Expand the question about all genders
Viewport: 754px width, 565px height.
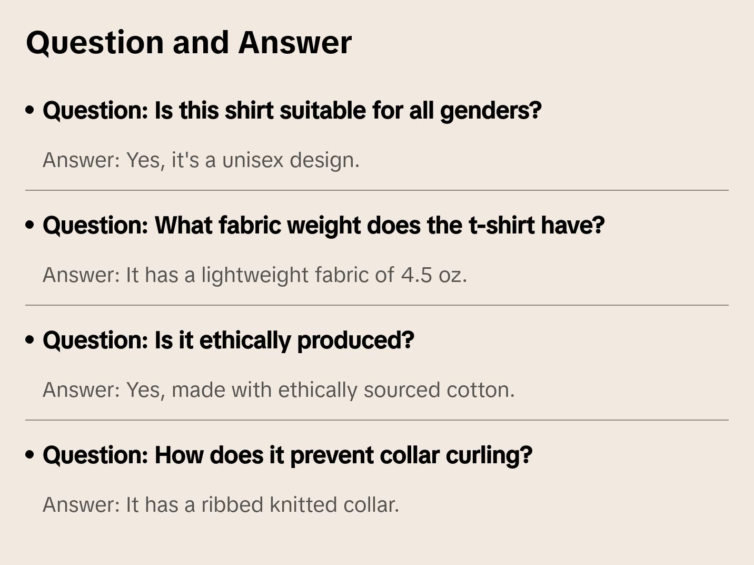pos(292,111)
